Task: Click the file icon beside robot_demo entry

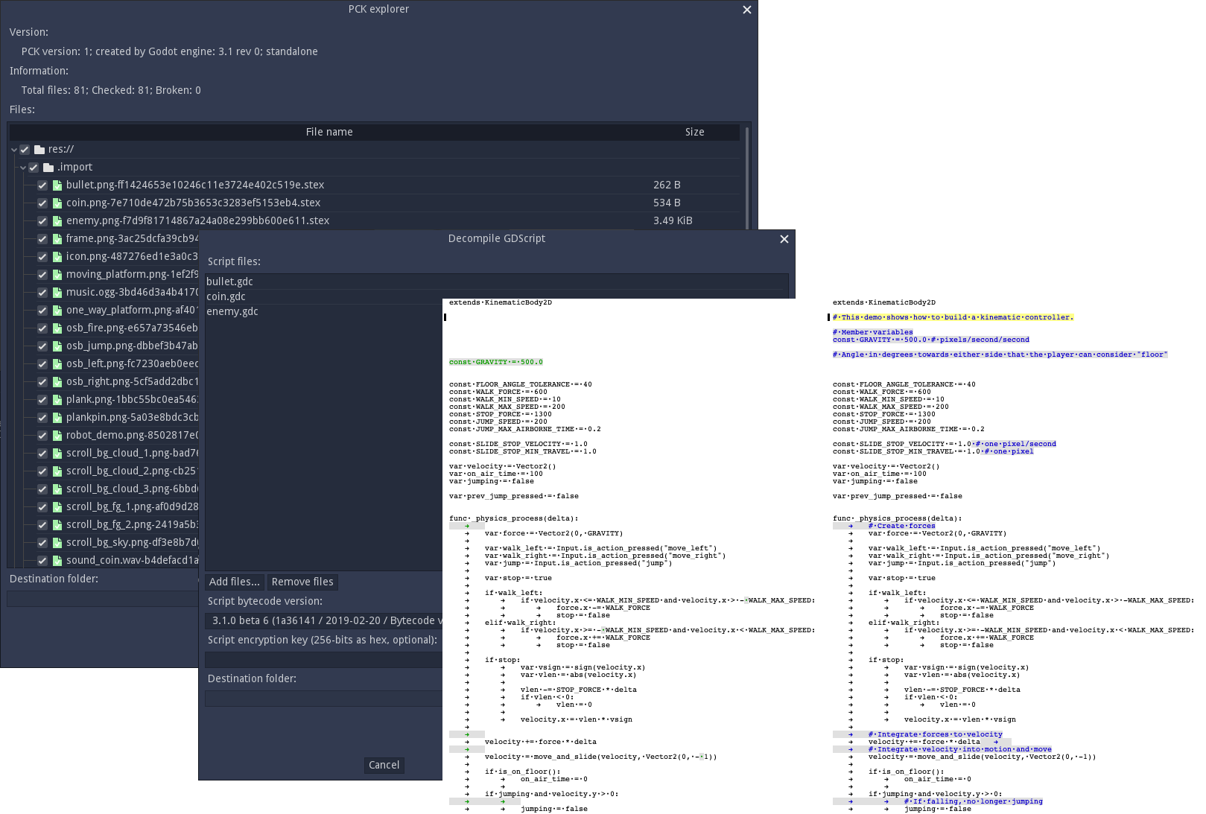Action: [57, 435]
